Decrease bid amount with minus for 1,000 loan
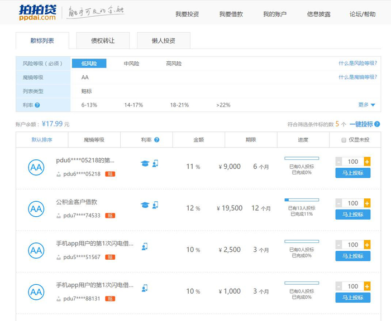391x321 pixels. click(338, 286)
